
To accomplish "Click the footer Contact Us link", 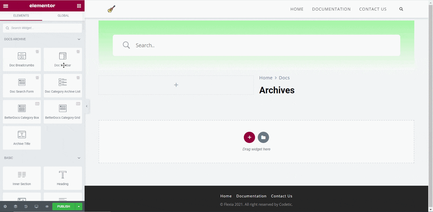I will [282, 196].
